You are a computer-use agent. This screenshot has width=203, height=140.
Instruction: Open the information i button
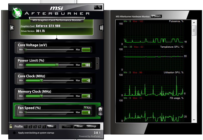pos(101,28)
